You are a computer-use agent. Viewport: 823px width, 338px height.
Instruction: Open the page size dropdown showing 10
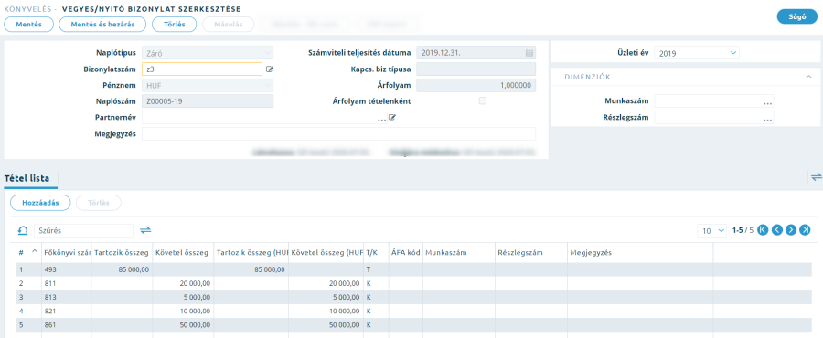coord(711,230)
